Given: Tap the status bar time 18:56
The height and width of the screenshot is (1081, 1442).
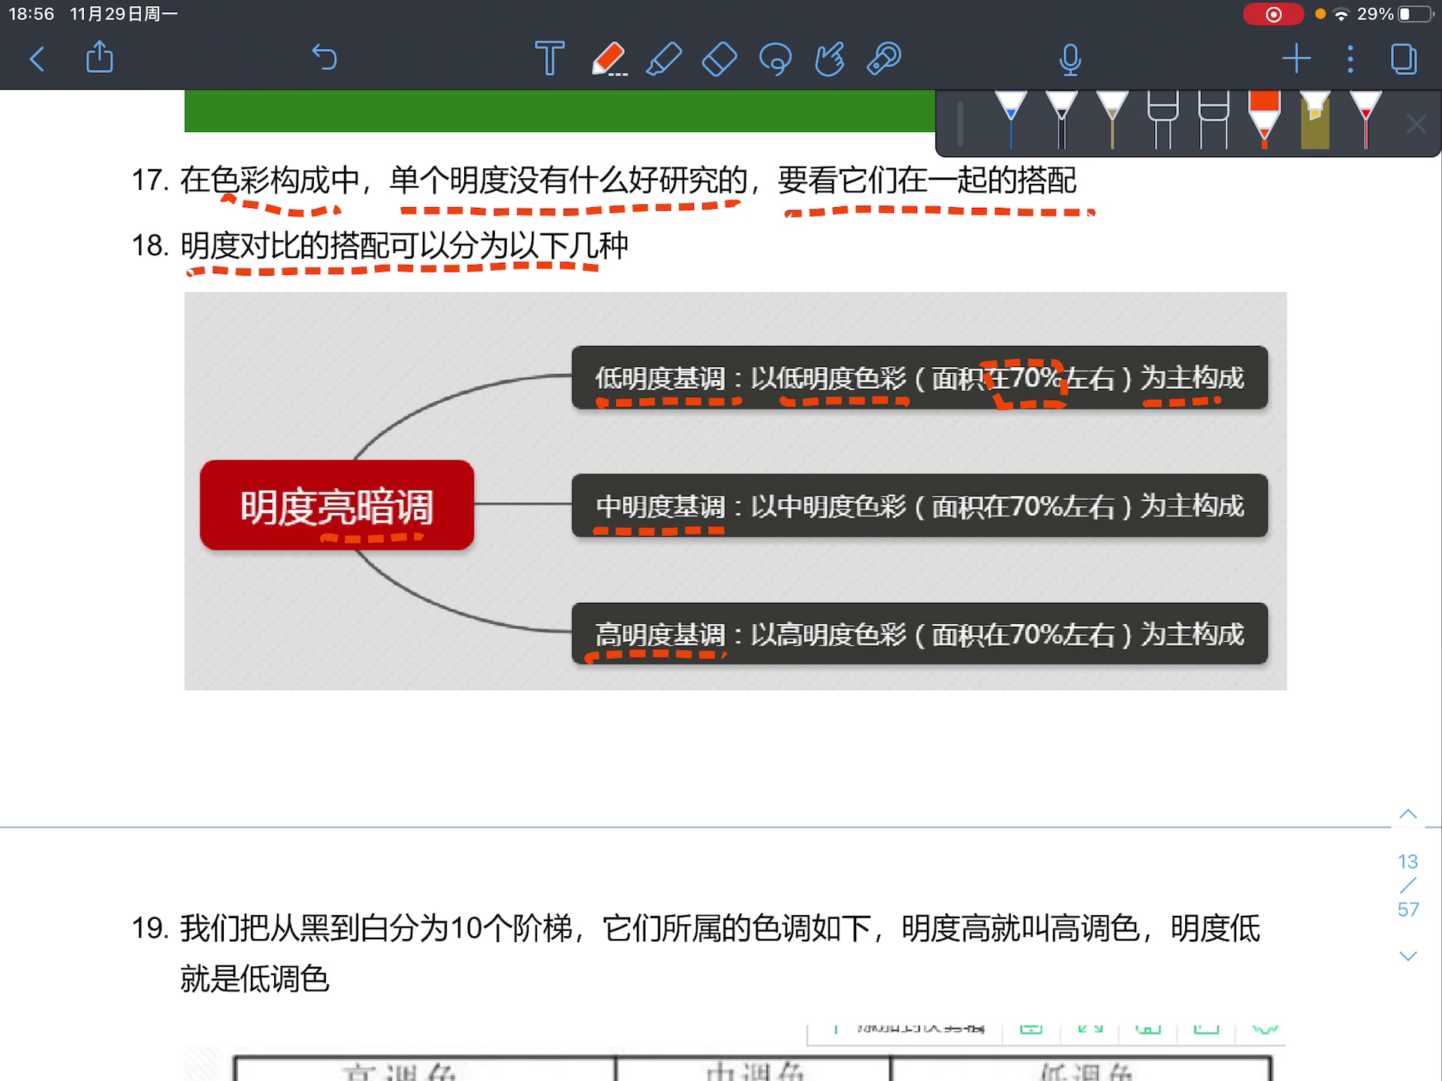Looking at the screenshot, I should (x=32, y=14).
